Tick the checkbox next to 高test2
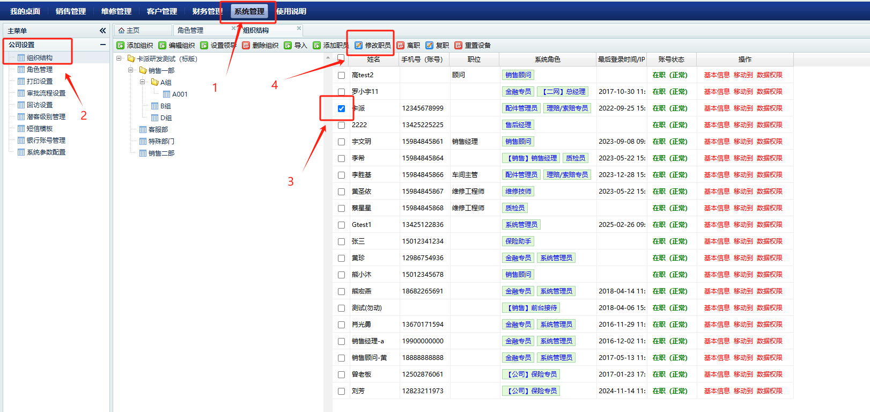Screen dimensions: 870x412 coord(341,75)
